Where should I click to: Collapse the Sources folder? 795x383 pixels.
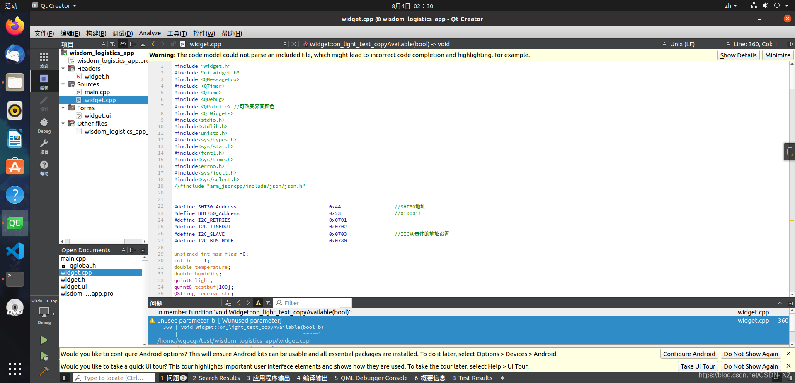63,84
